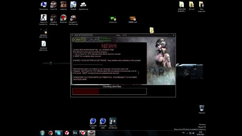Open the Recycle Bin (Корзина) icon
The width and height of the screenshot is (242, 136).
point(202,109)
